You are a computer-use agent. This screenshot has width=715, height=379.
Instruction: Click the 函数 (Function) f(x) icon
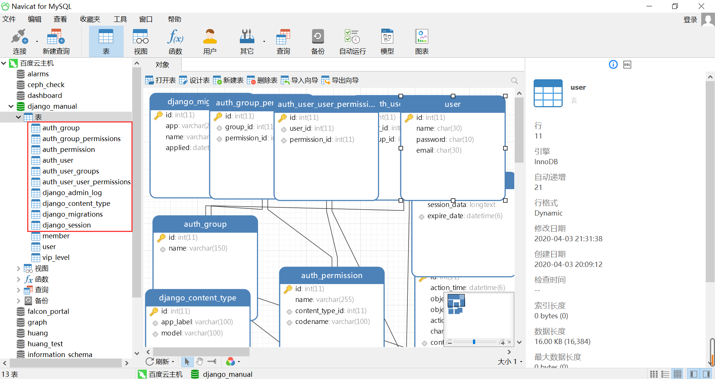(x=175, y=41)
